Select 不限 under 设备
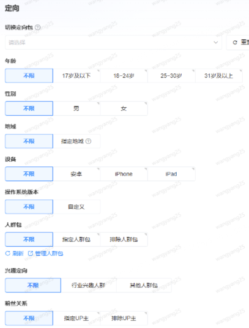The height and width of the screenshot is (328, 249). (x=29, y=174)
